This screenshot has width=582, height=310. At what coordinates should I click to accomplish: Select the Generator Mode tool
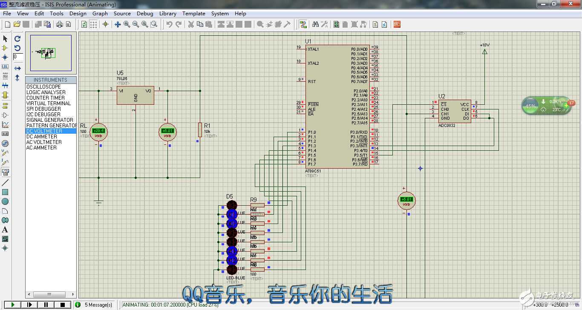[5, 144]
